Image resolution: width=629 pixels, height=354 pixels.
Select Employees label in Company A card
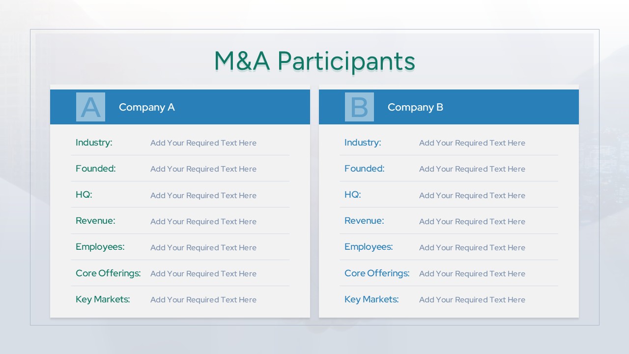pos(100,247)
